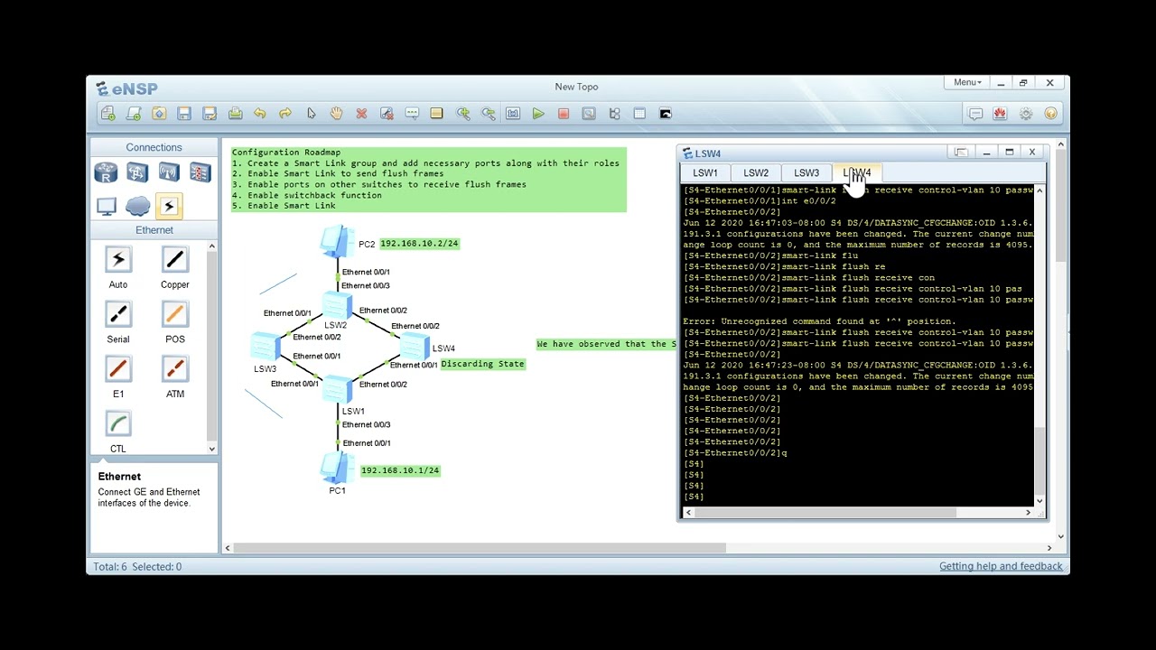Viewport: 1156px width, 650px height.
Task: Click the cable list scroll-down arrow
Action: [212, 449]
